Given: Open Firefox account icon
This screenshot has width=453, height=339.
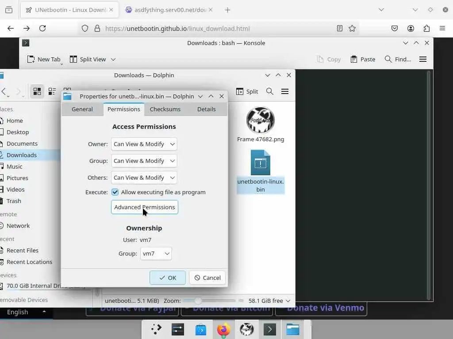Looking at the screenshot, I should coord(411,28).
